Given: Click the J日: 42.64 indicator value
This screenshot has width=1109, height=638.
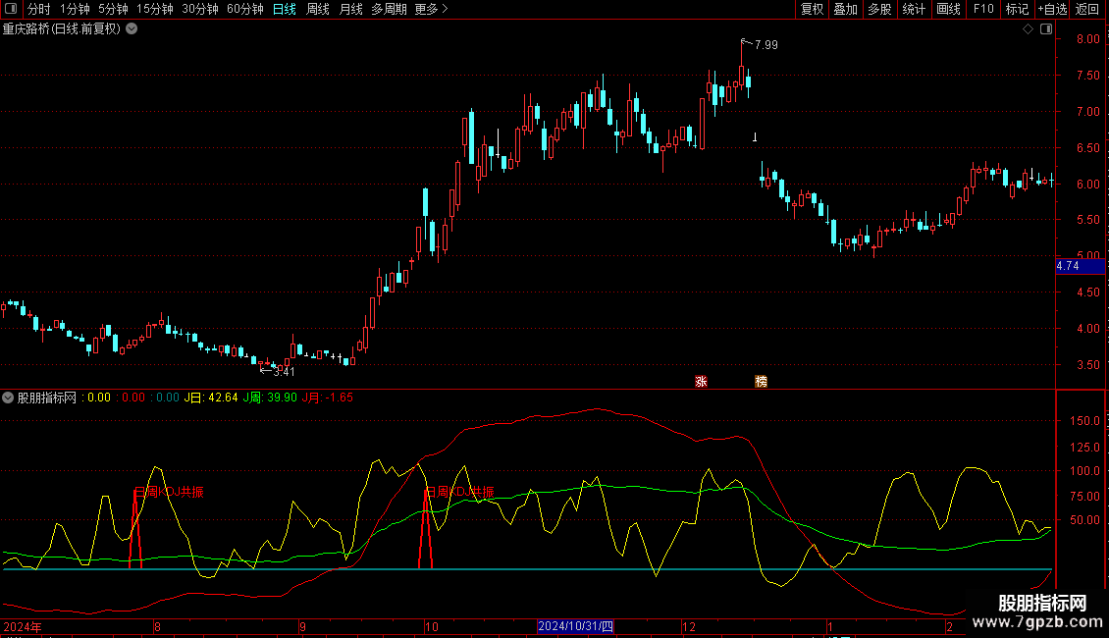Looking at the screenshot, I should [x=211, y=398].
